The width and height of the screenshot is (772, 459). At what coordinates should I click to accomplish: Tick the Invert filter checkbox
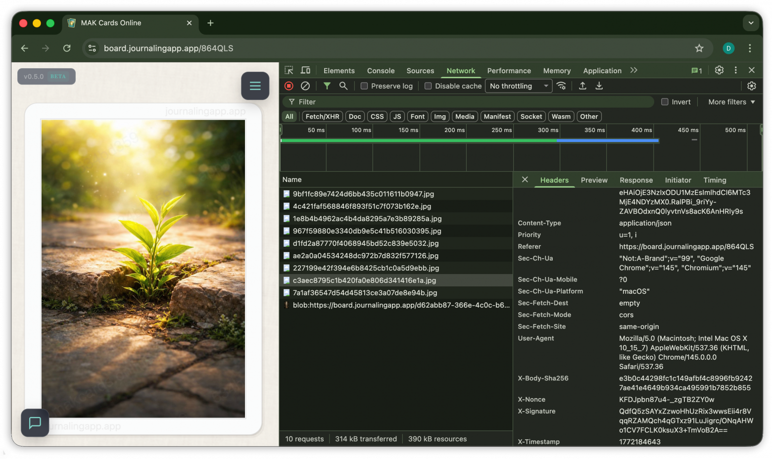(665, 102)
